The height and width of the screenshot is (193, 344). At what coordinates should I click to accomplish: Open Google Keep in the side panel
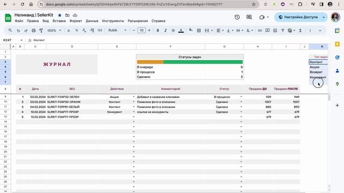point(338,44)
